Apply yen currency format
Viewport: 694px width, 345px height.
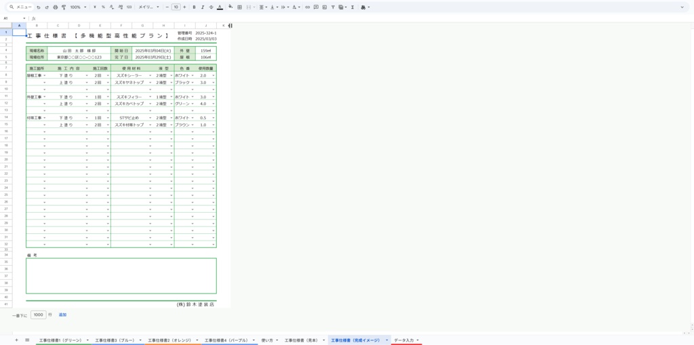tap(96, 7)
